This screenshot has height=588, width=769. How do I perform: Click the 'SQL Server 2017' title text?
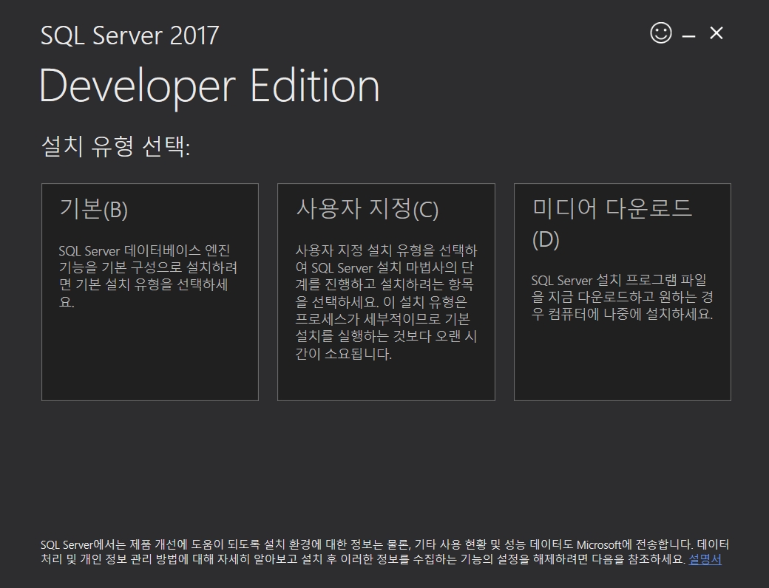pos(129,35)
